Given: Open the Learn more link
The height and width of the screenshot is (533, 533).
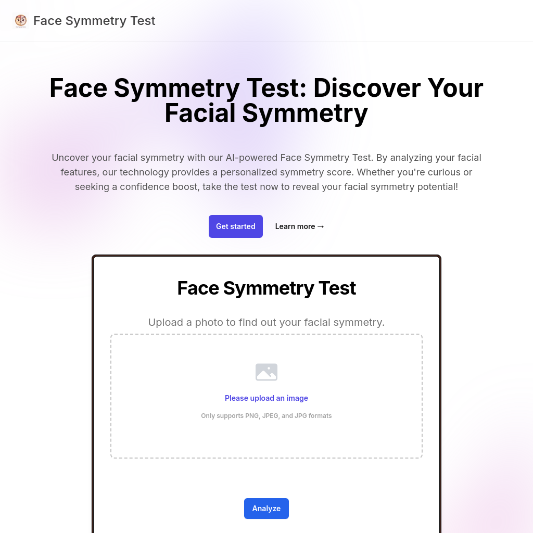Looking at the screenshot, I should pos(300,226).
